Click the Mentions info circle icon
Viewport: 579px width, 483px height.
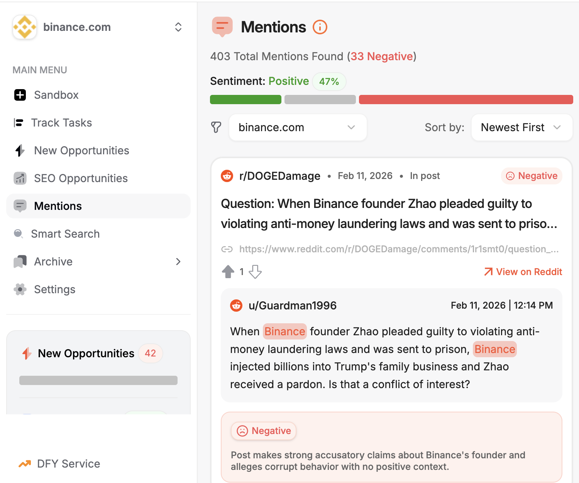coord(320,27)
